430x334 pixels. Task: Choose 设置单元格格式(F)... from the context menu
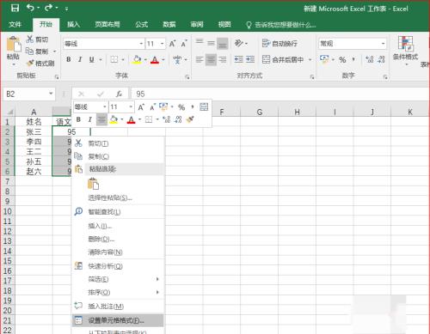click(118, 320)
